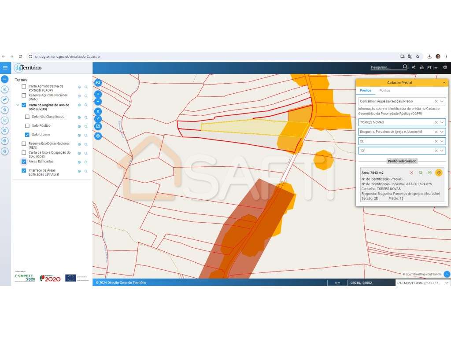The image size is (451, 338).
Task: Open settings for Solo Urbano layer
Action: (x=79, y=136)
